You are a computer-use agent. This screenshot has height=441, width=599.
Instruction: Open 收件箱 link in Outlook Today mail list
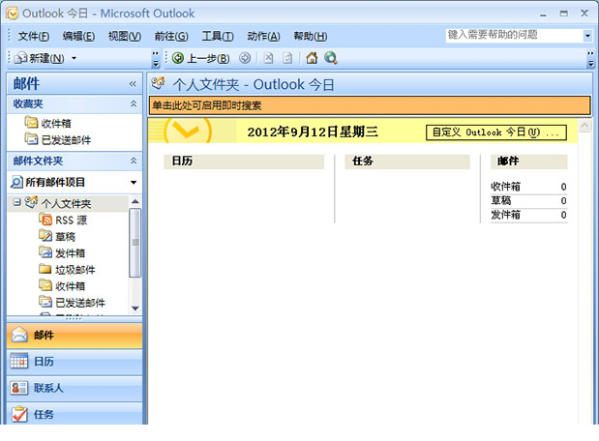pyautogui.click(x=505, y=187)
